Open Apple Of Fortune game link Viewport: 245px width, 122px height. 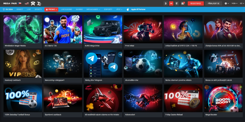(136, 9)
